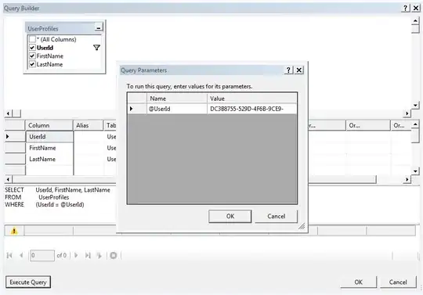The image size is (423, 295).
Task: Click the new record navigation icon
Action: pos(99,255)
